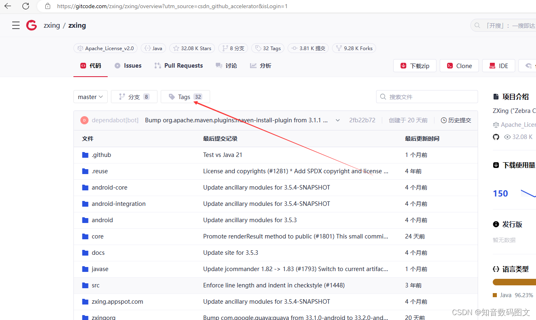536x320 pixels.
Task: Click the zxing.appspot.com folder icon
Action: 85,302
